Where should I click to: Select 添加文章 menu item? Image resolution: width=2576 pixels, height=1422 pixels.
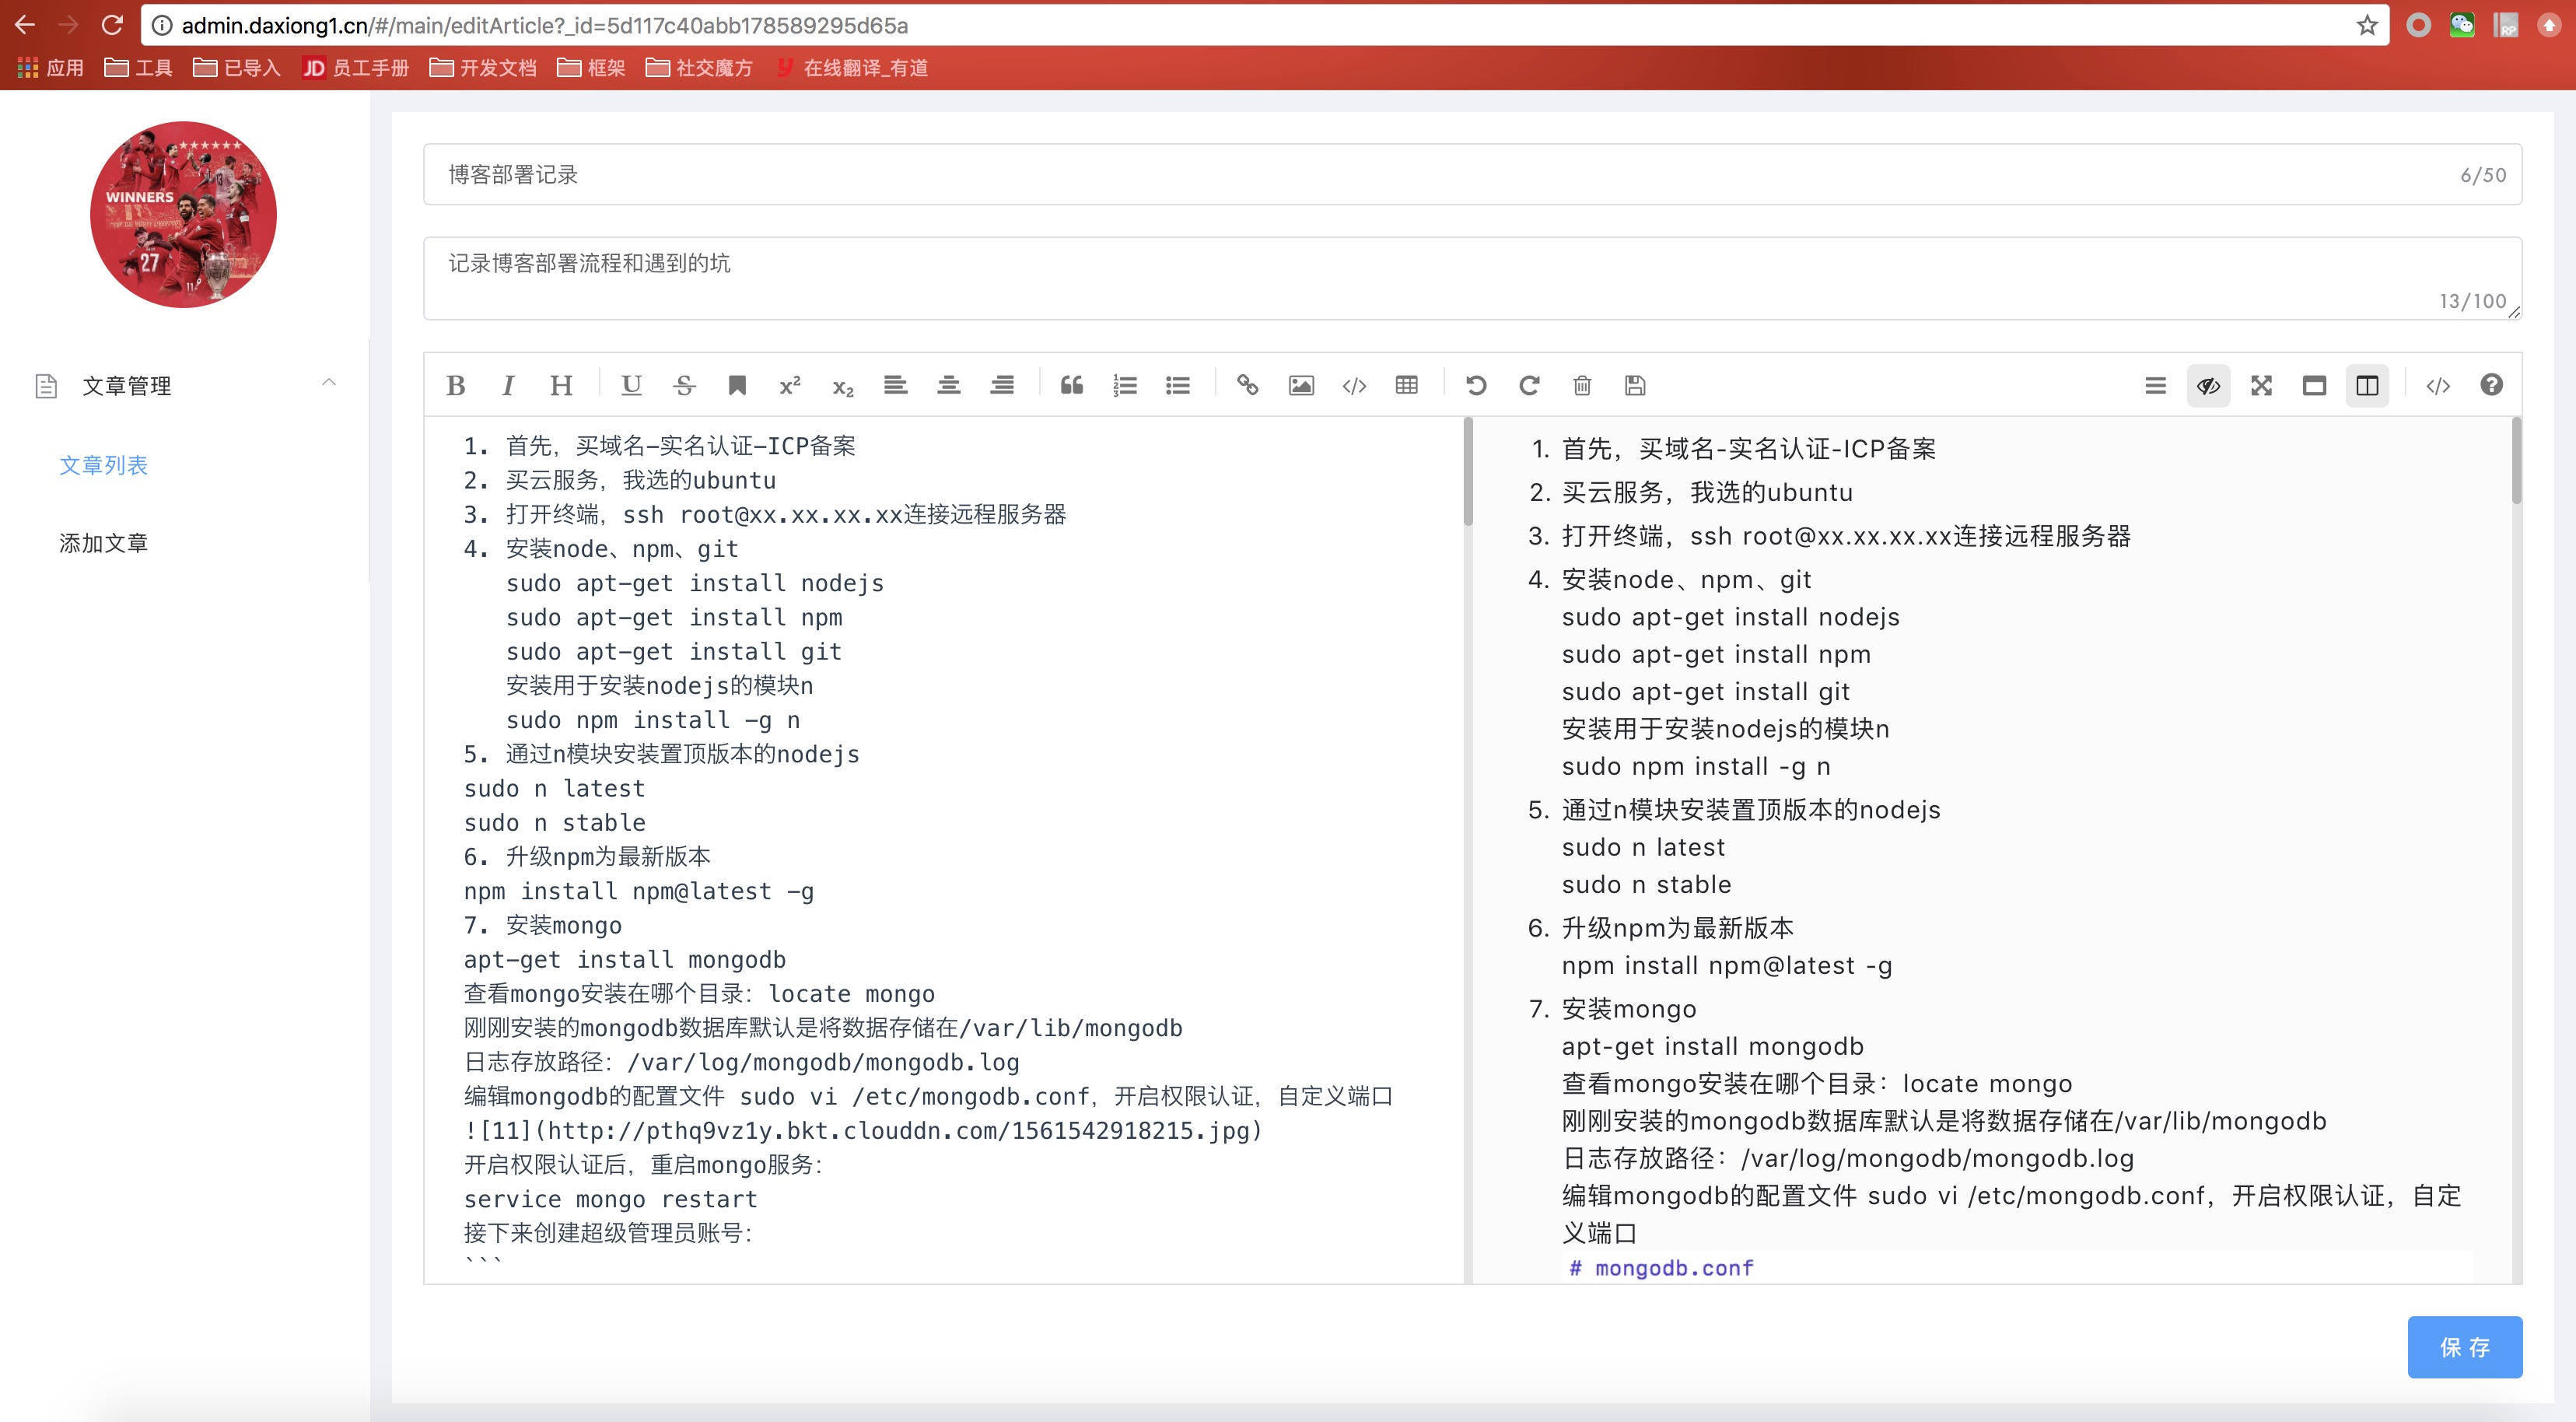coord(103,543)
